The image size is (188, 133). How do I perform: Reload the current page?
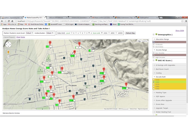pyautogui.click(x=9, y=21)
